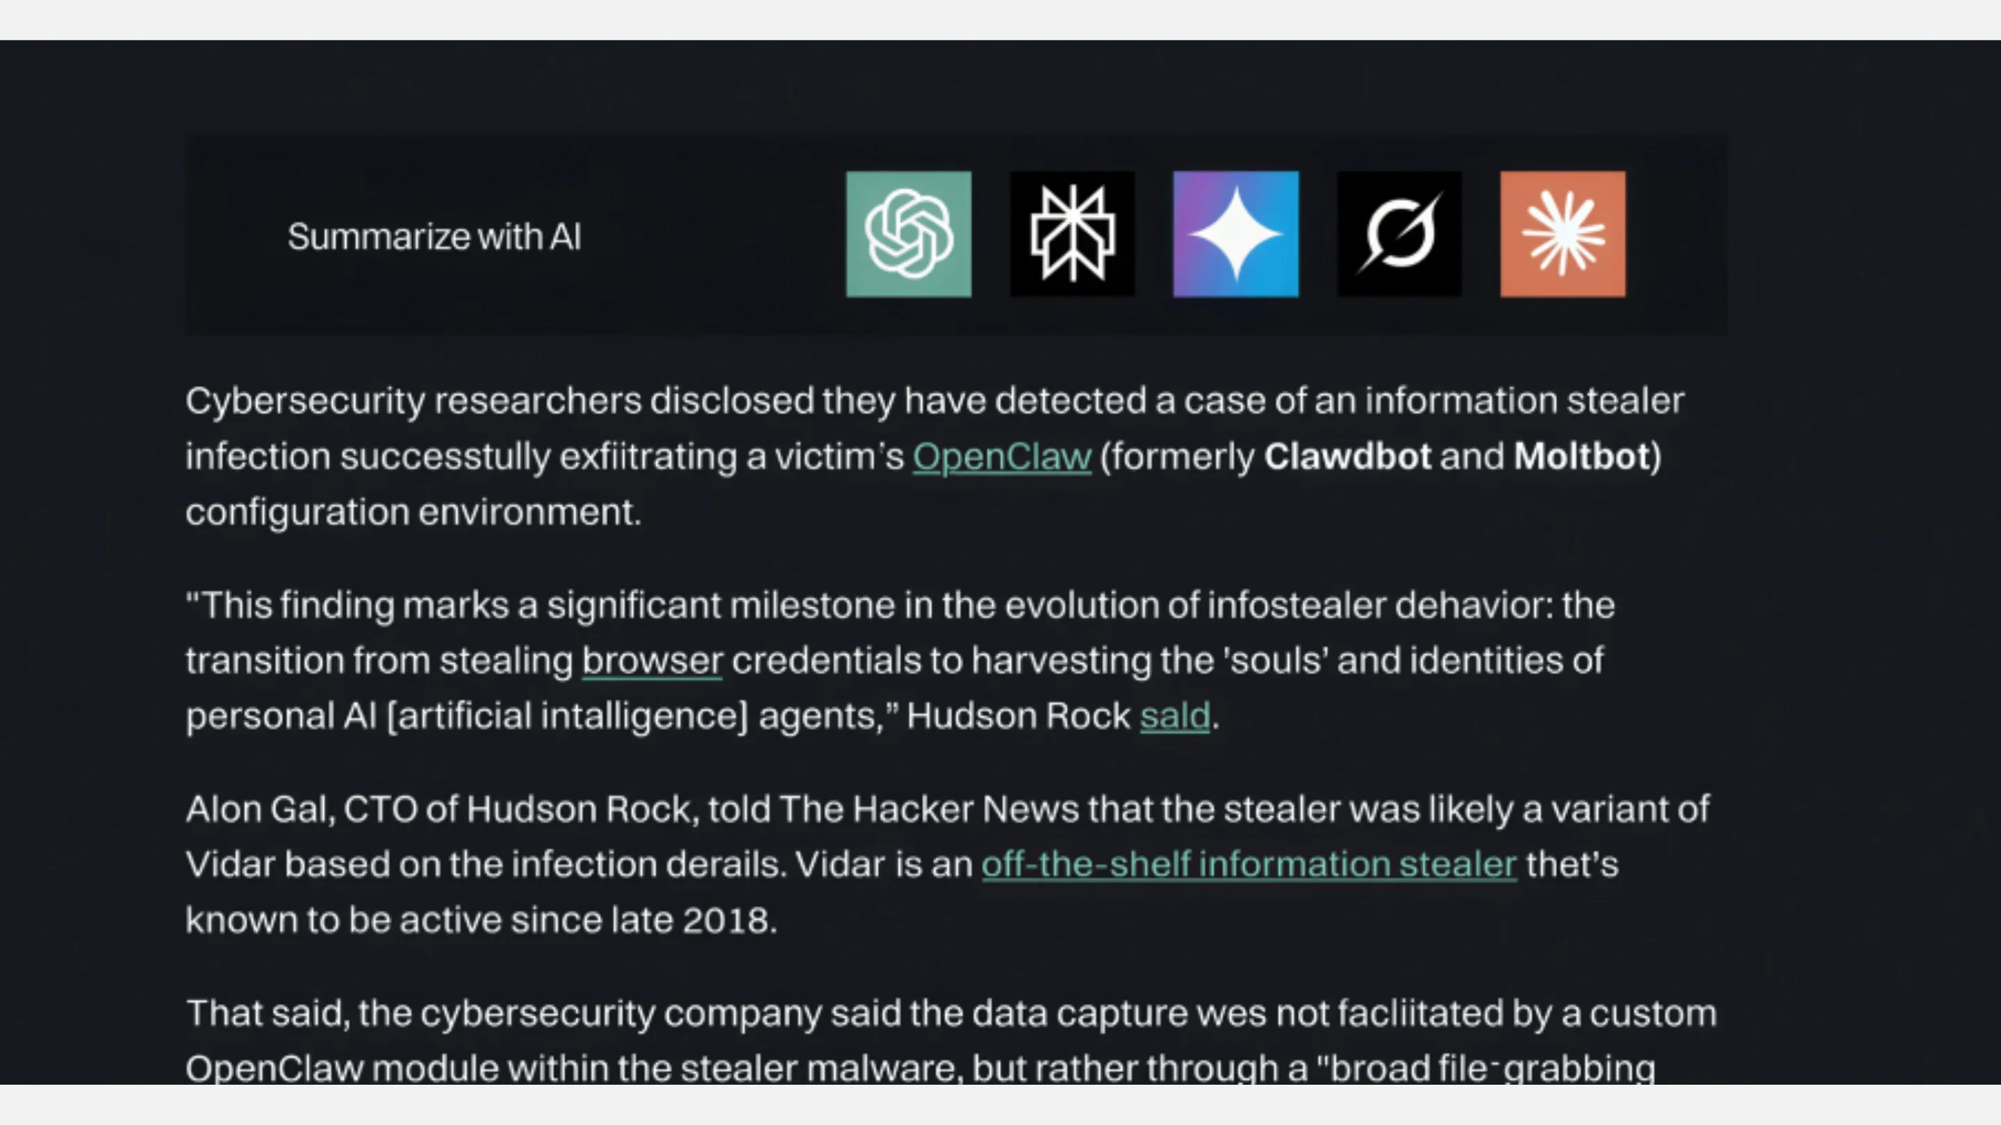Screen dimensions: 2001x1125
Task: Click the bold word Clawdbot
Action: pyautogui.click(x=1347, y=456)
